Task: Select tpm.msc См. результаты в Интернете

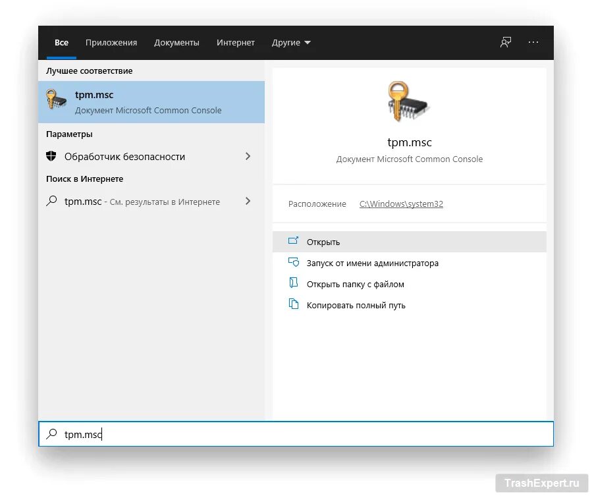Action: [x=151, y=201]
